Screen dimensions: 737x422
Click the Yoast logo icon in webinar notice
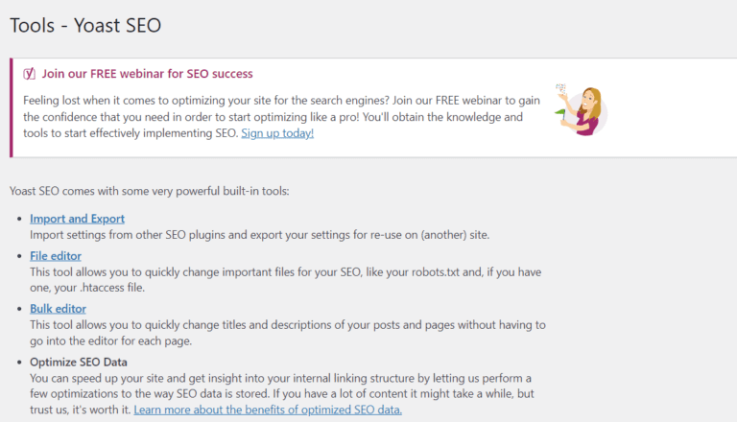(x=30, y=74)
